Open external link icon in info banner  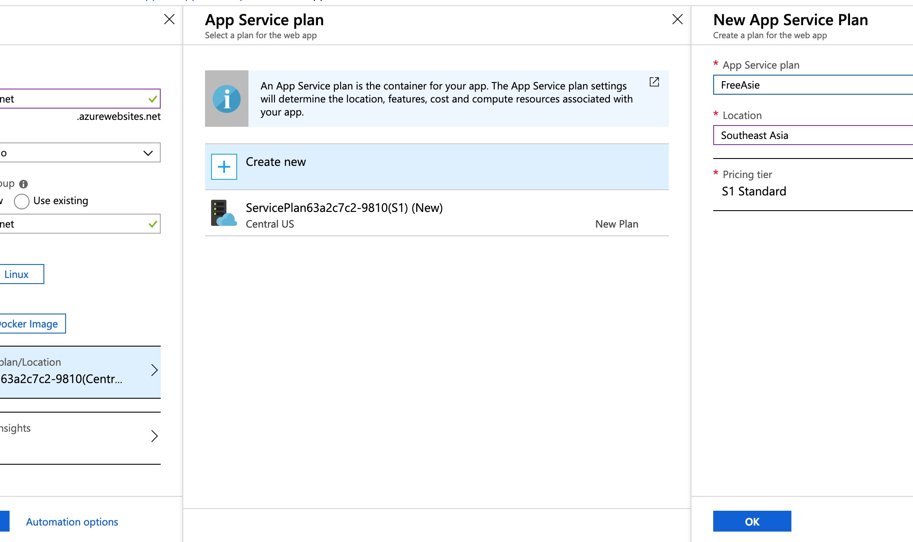coord(654,82)
